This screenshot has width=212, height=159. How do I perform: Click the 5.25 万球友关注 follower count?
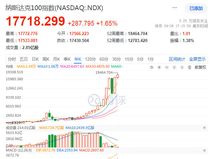193,21
